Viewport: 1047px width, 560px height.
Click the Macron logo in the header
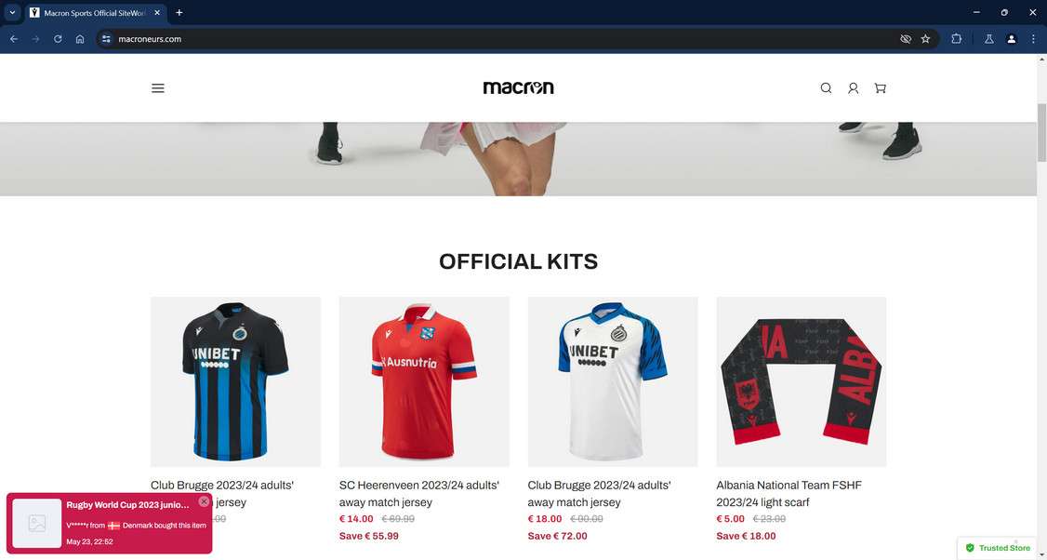click(518, 87)
